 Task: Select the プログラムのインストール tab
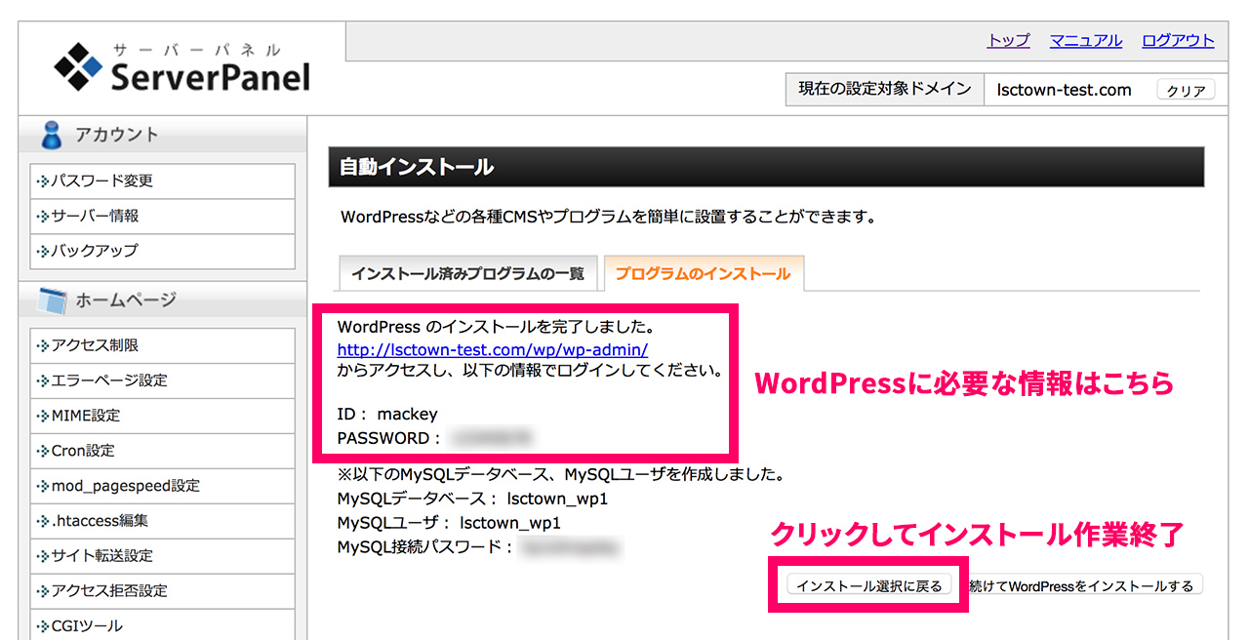[703, 274]
